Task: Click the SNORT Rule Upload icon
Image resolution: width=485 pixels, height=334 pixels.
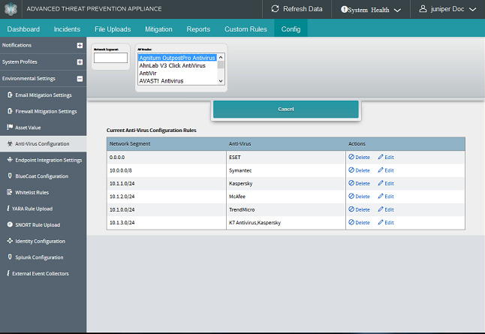Action: coord(10,224)
